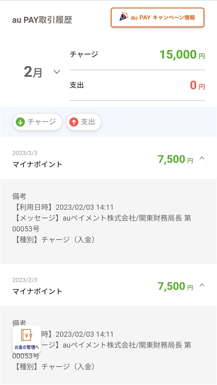Tap the yen wallet notebook icon

click(x=26, y=335)
